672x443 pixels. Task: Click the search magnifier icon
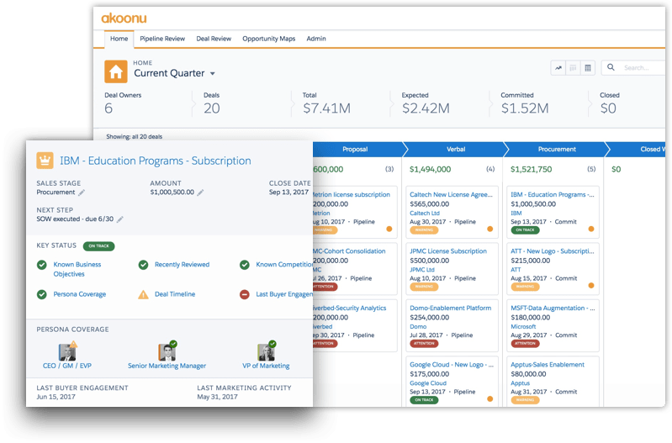(611, 67)
